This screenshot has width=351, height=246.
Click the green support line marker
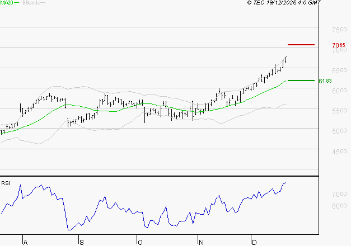pos(301,81)
